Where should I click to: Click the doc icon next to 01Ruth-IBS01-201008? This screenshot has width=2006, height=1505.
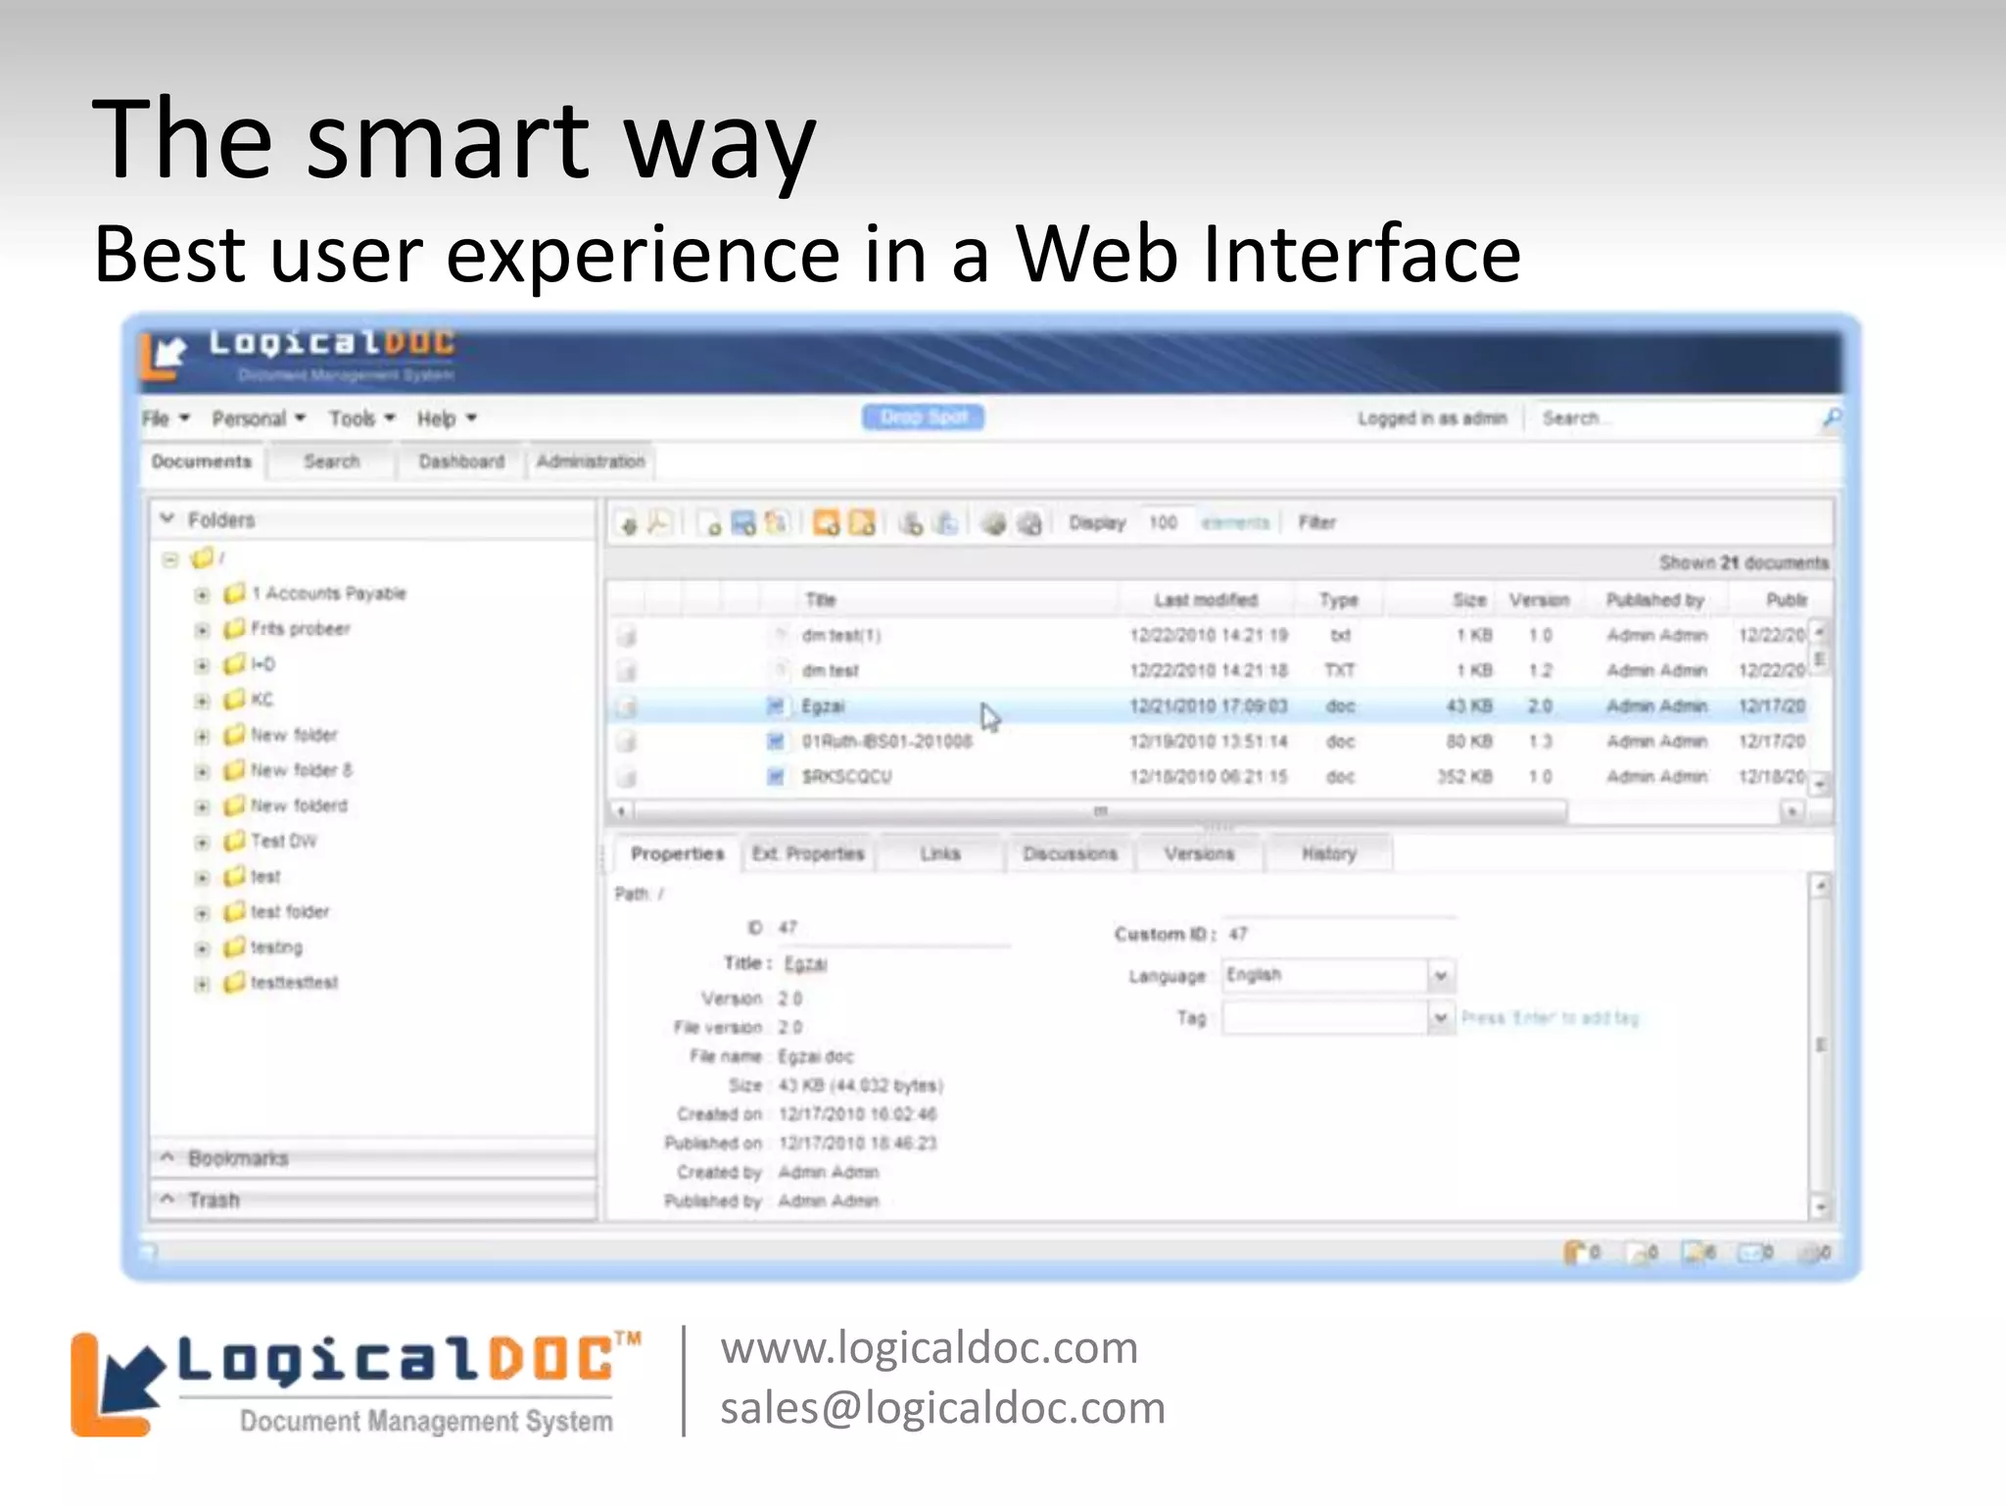tap(776, 741)
